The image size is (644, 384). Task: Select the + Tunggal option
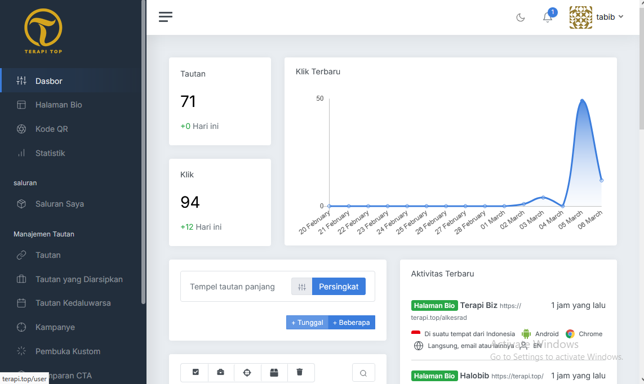pos(307,322)
